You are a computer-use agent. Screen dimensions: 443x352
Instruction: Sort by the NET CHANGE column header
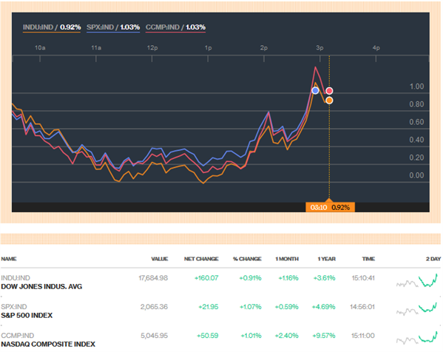201,259
